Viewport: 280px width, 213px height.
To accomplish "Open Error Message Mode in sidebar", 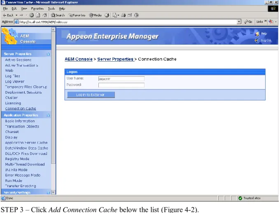I will point(23,175).
